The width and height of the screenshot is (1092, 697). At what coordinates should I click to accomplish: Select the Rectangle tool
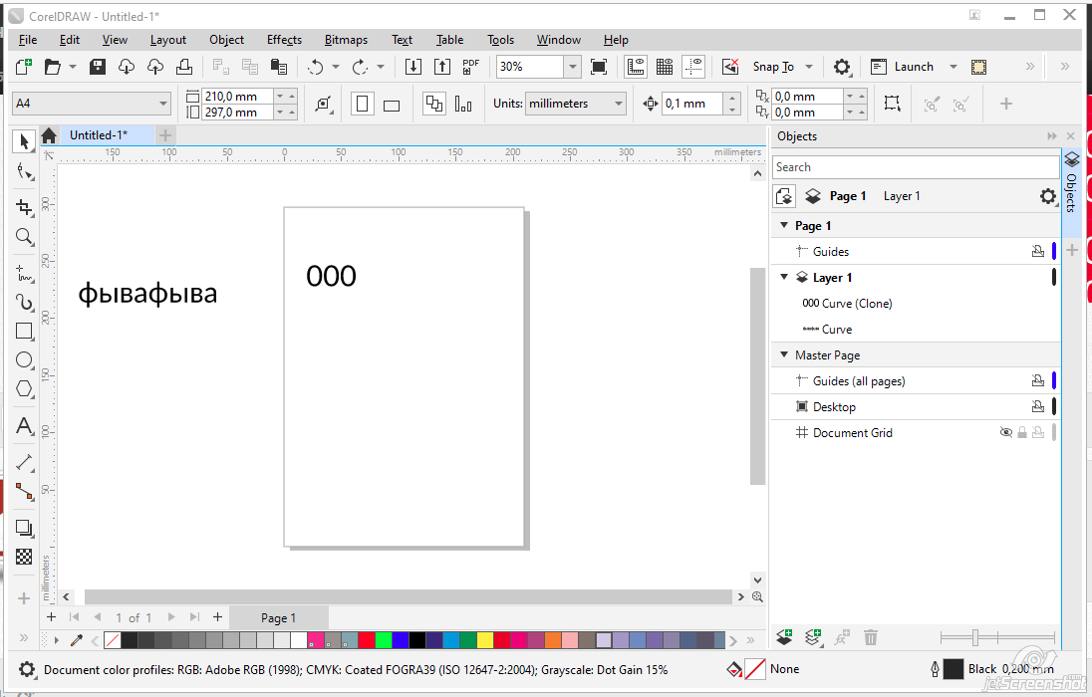pyautogui.click(x=24, y=331)
